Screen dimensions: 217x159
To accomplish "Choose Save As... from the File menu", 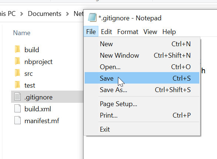I will point(142,90).
